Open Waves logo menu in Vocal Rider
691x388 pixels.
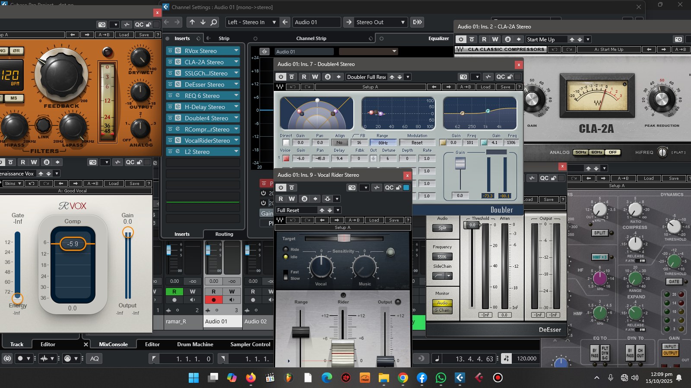(280, 220)
